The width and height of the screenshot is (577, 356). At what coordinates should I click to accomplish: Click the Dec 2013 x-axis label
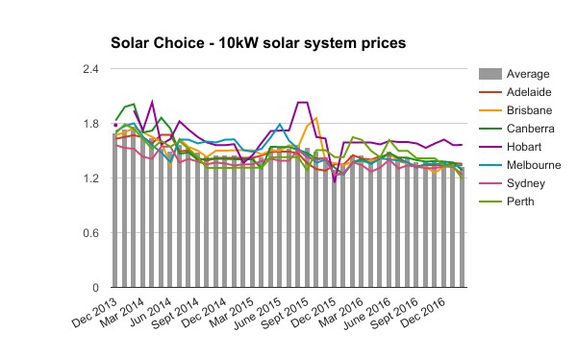tap(94, 312)
